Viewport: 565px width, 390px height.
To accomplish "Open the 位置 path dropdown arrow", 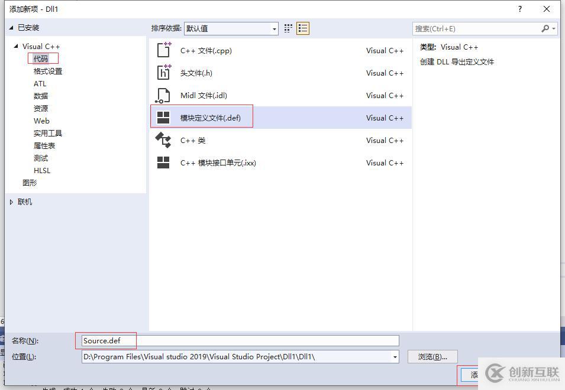I will pos(395,357).
